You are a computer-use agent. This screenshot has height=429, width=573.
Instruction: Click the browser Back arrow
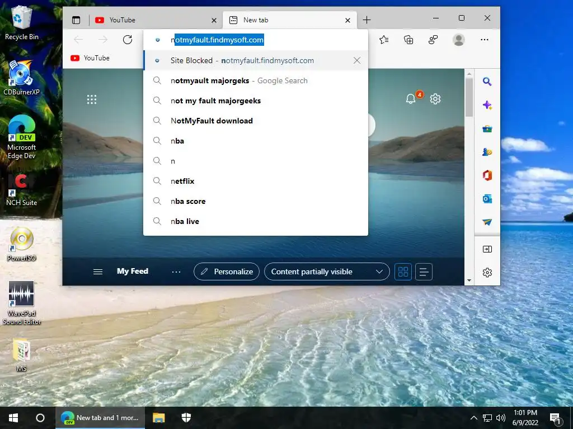click(78, 40)
